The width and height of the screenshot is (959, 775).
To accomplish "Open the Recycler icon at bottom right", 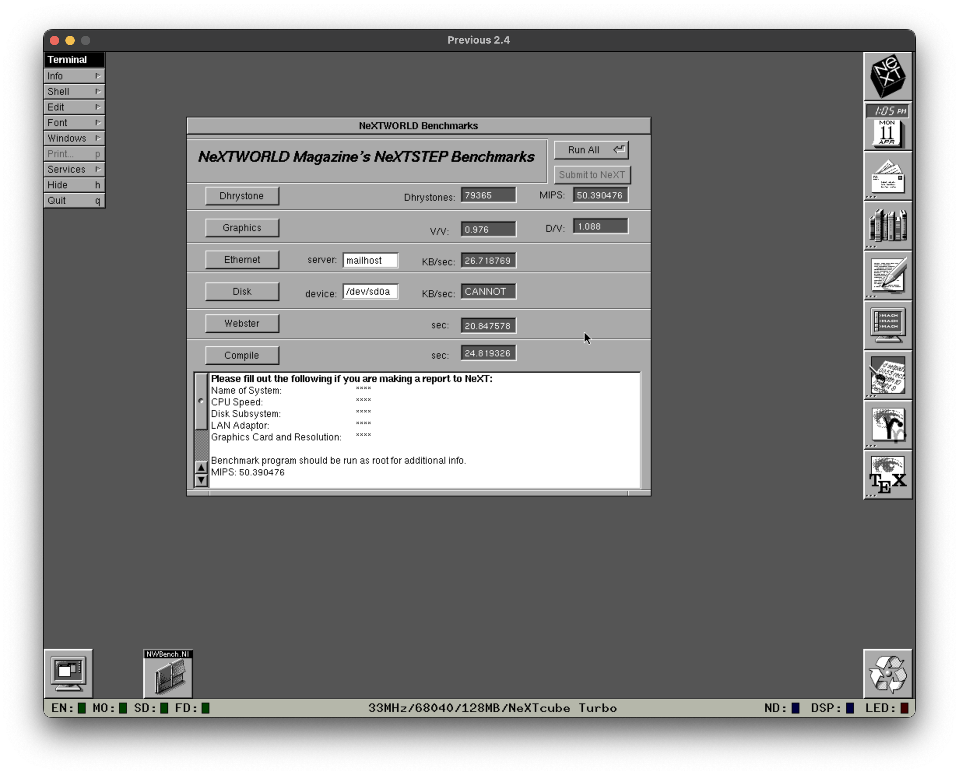I will (887, 674).
